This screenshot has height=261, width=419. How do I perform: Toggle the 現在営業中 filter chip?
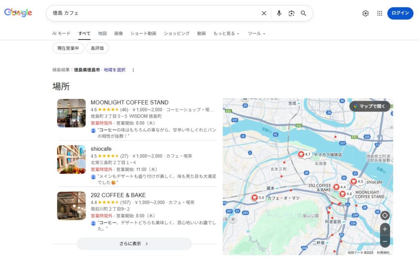[68, 48]
